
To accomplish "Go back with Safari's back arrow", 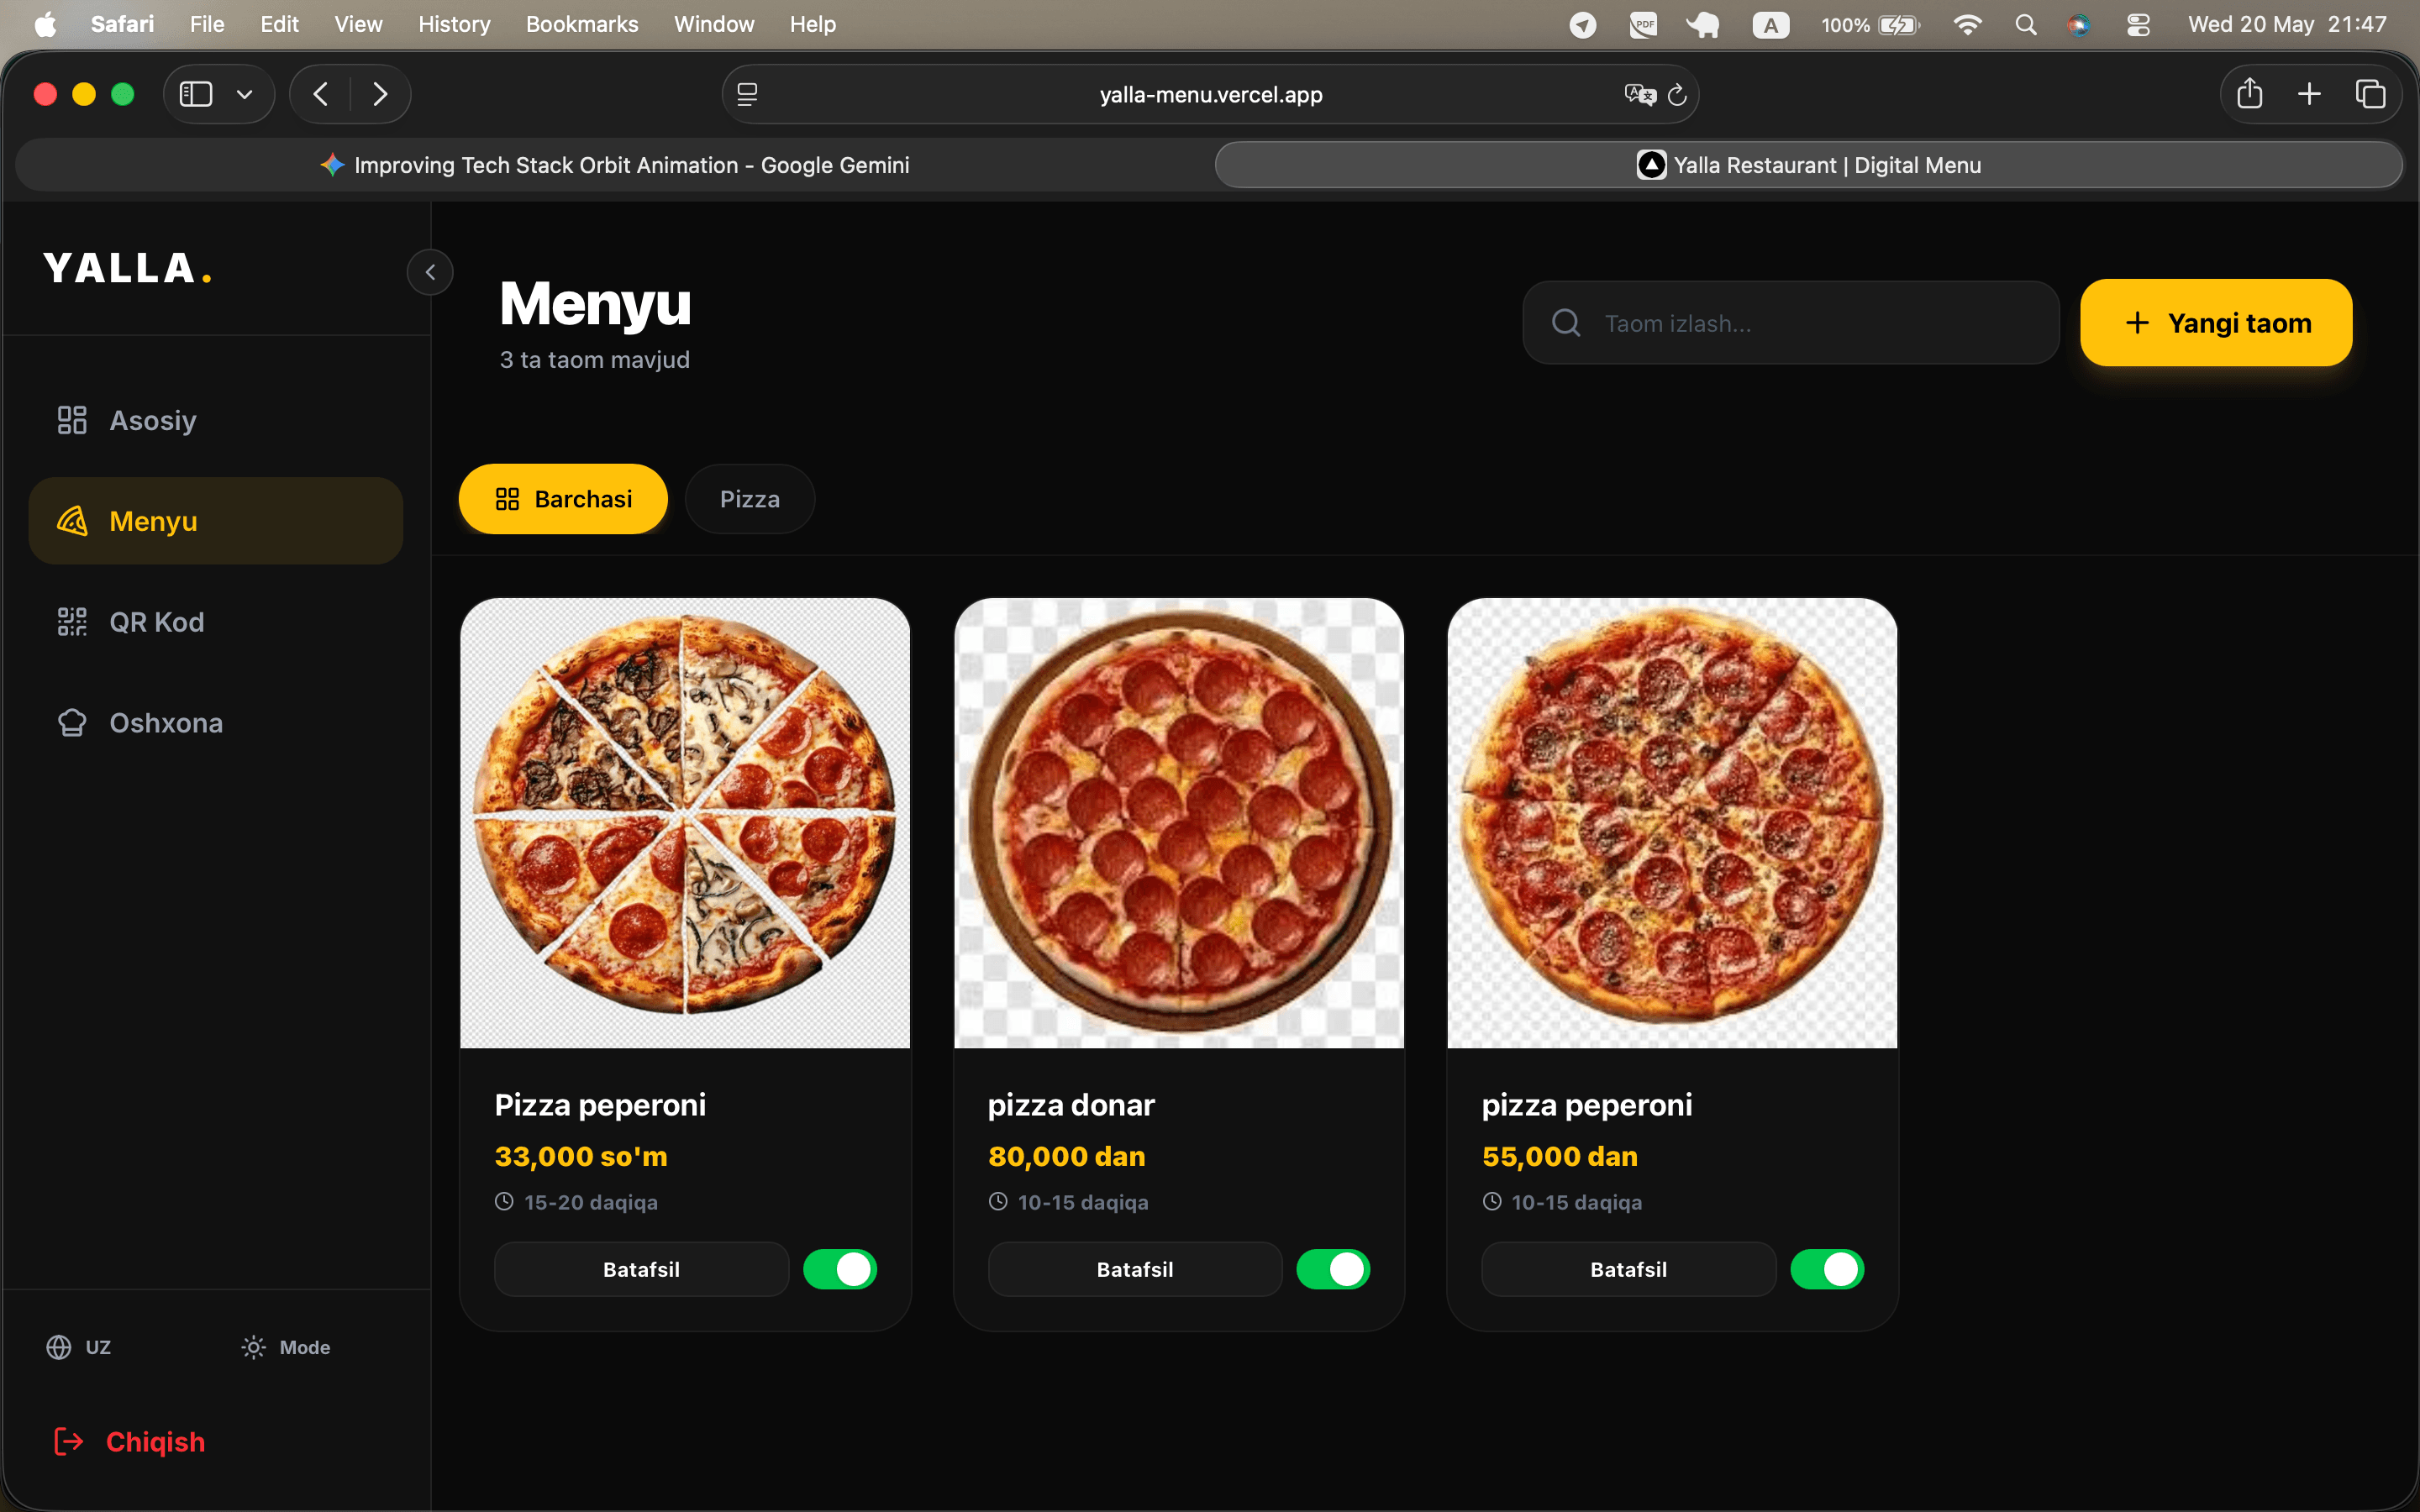I will click(x=321, y=94).
